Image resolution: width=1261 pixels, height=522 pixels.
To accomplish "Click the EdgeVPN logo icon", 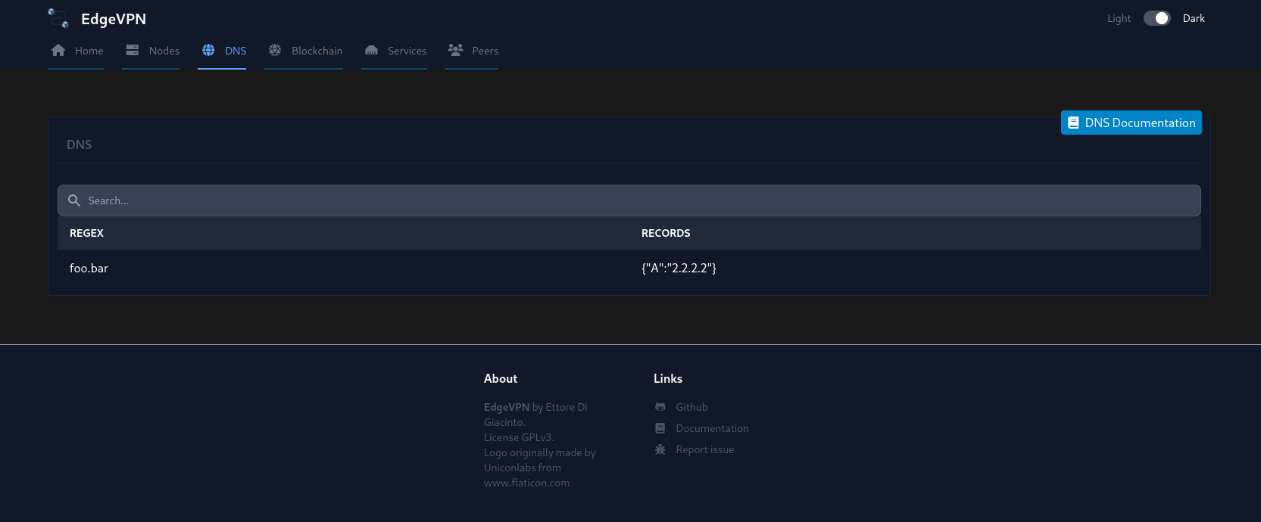I will coord(58,18).
